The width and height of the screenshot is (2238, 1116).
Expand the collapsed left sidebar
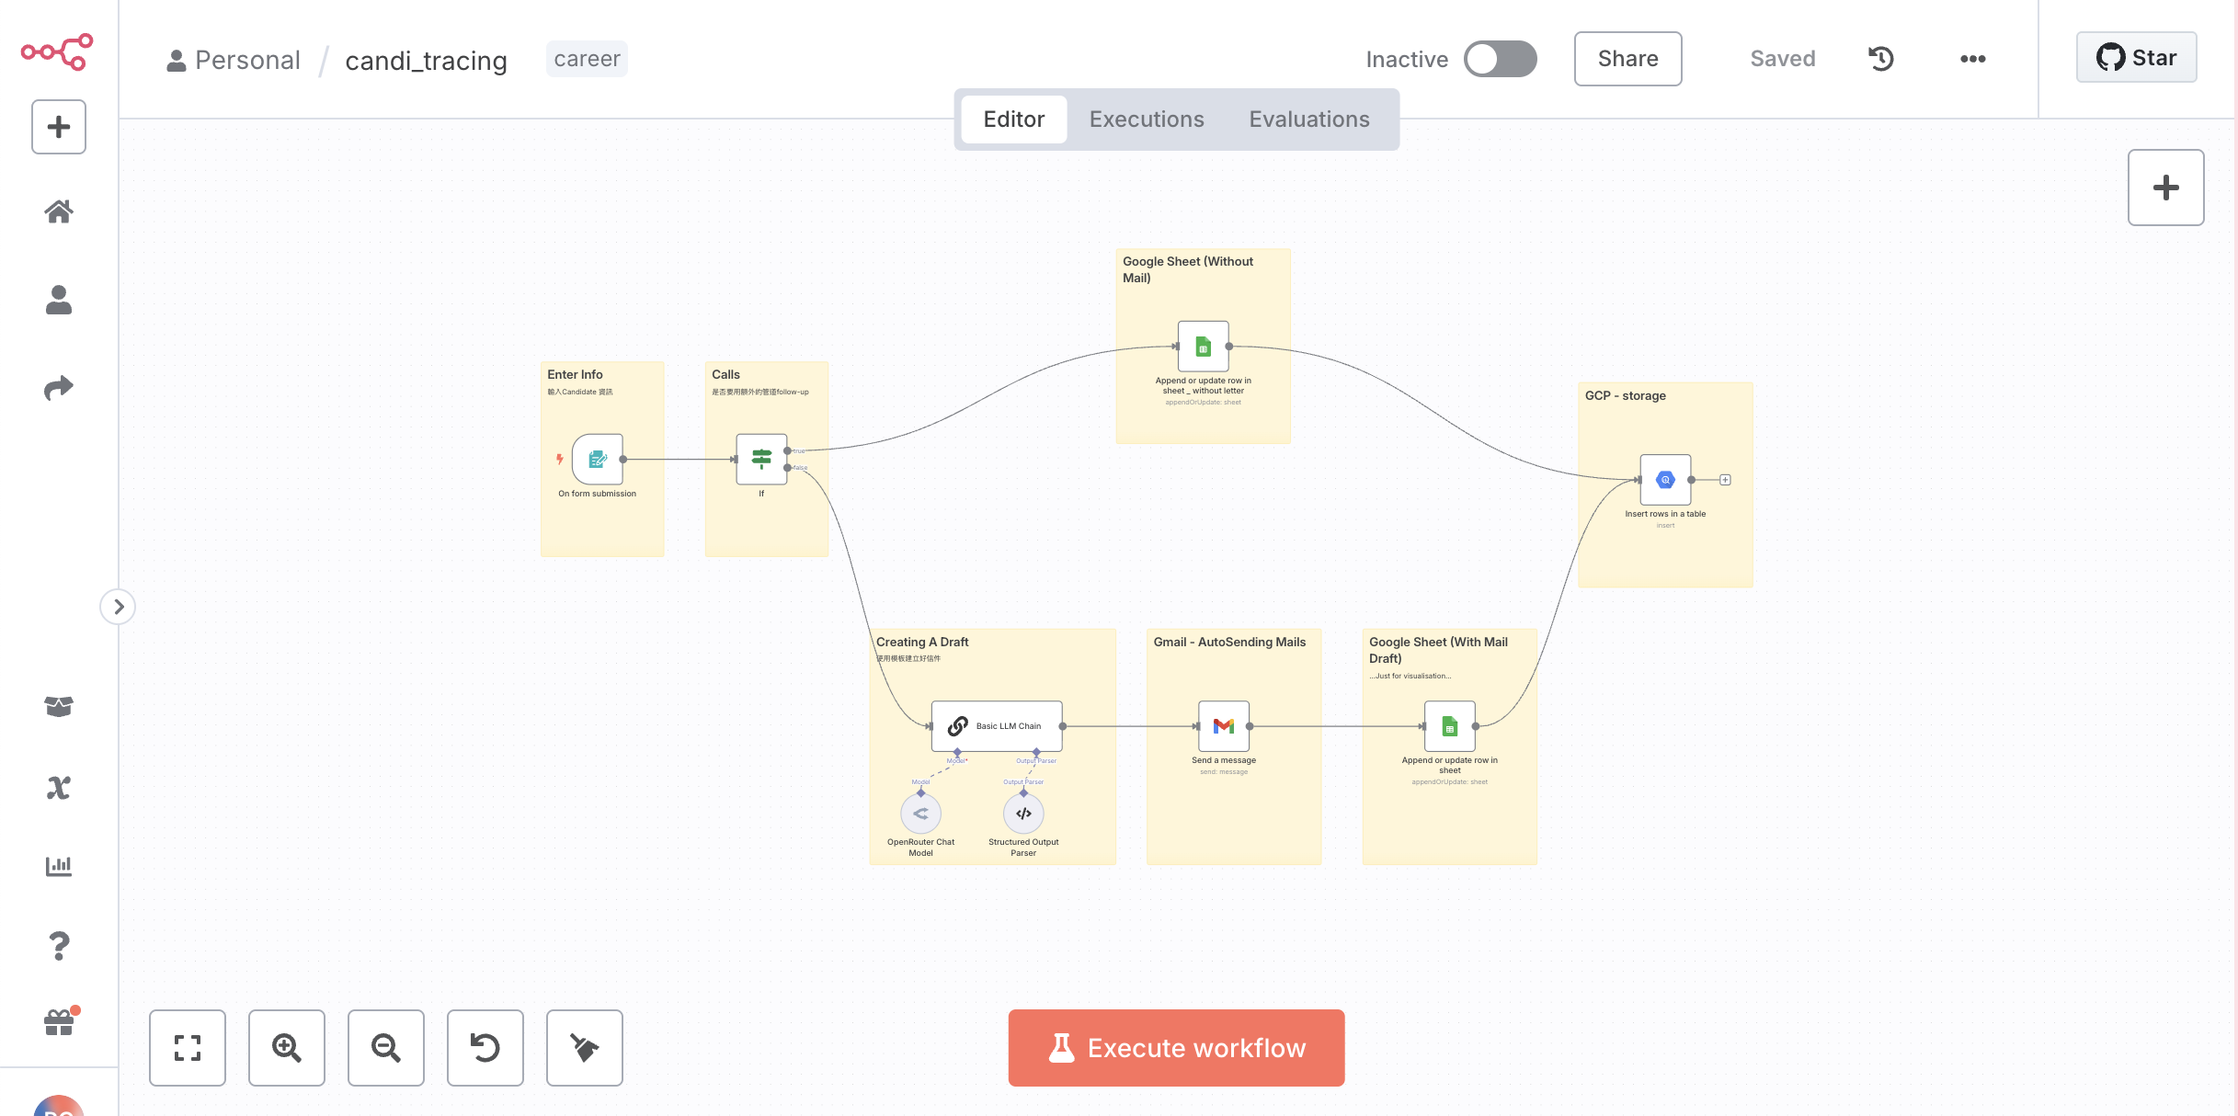pos(118,607)
